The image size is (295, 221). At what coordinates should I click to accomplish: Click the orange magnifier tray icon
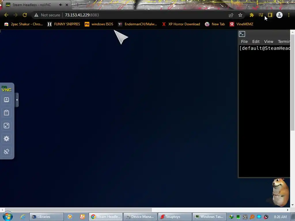point(252,217)
